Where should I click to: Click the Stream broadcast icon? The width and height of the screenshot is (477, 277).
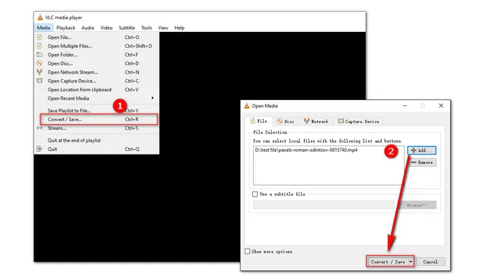[40, 128]
